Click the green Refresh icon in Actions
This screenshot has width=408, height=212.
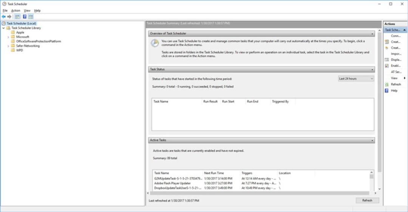click(387, 84)
